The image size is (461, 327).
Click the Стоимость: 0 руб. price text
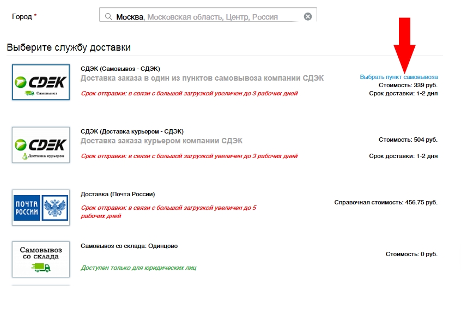pos(411,254)
